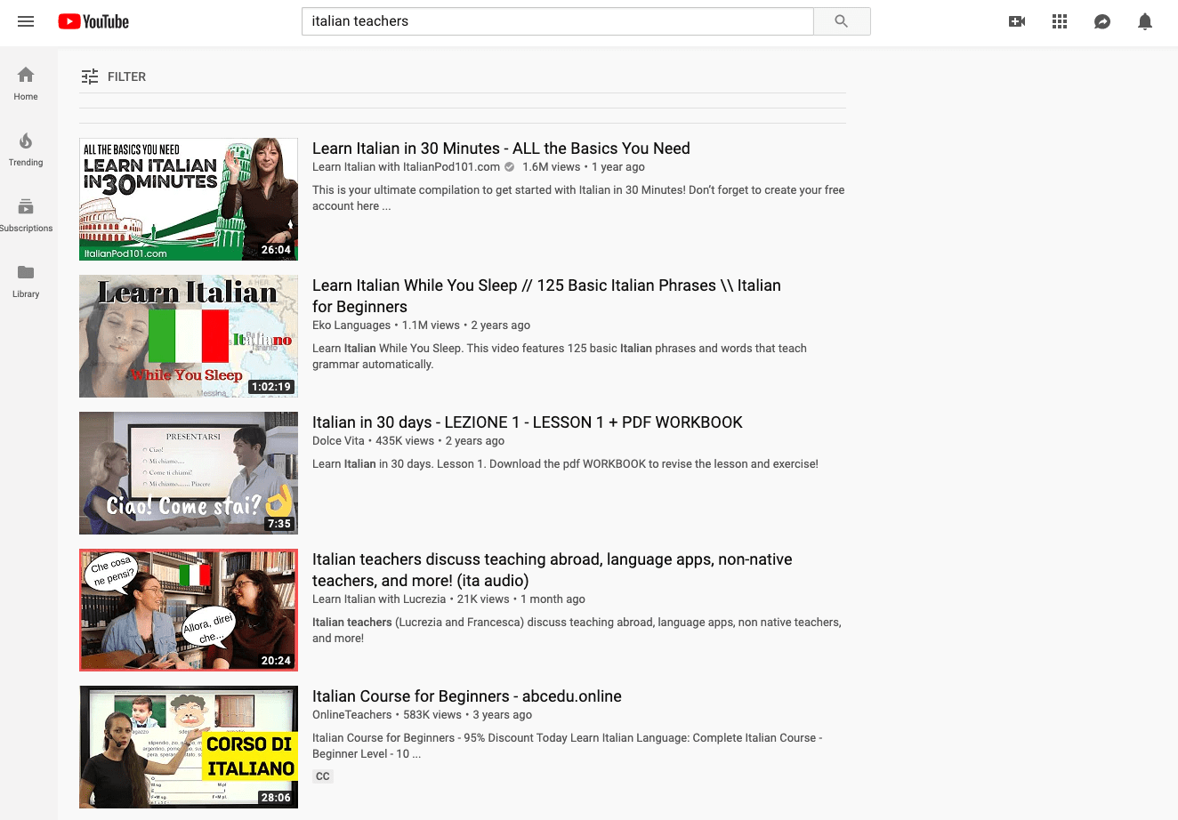This screenshot has height=820, width=1178.
Task: Click '435K views' text
Action: [x=405, y=441]
